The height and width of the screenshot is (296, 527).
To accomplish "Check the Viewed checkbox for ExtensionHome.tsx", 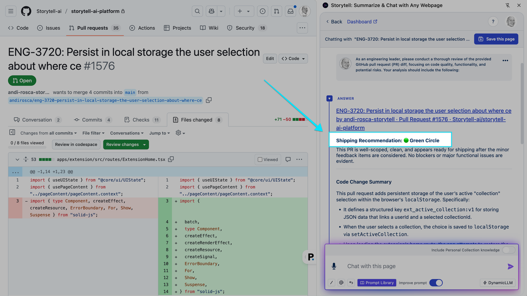I will tap(260, 159).
